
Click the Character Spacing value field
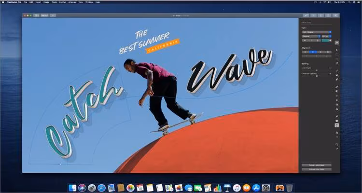tap(330, 74)
